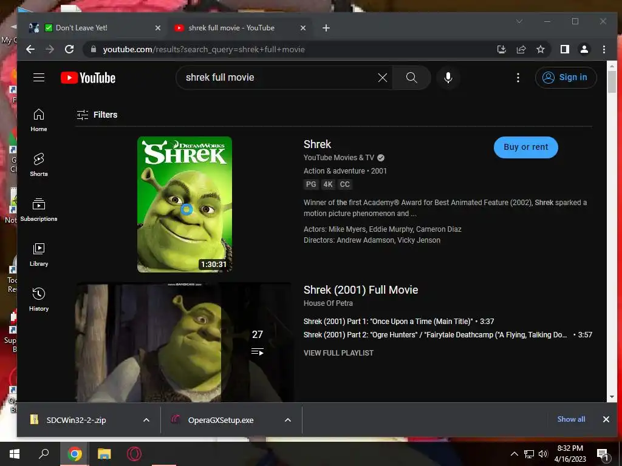Viewport: 622px width, 466px height.
Task: Open the YouTube Movies & TV channel
Action: pyautogui.click(x=339, y=158)
